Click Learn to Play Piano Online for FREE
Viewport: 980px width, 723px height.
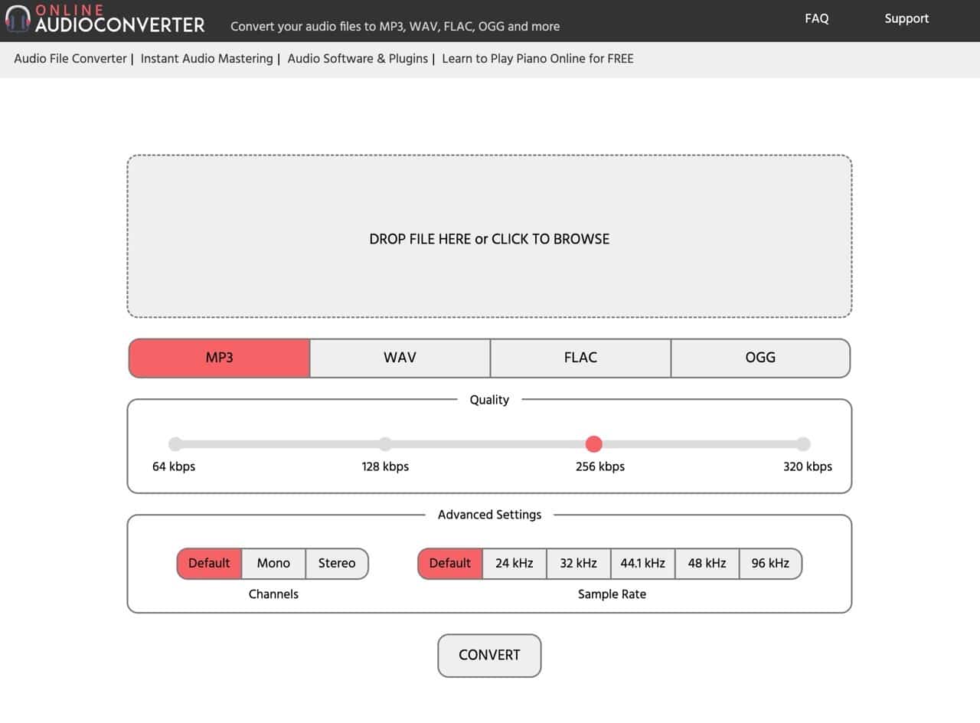point(539,58)
